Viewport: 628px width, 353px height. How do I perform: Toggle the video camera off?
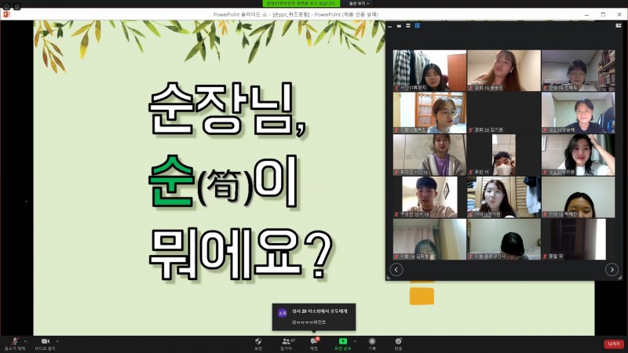click(x=45, y=342)
